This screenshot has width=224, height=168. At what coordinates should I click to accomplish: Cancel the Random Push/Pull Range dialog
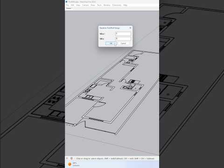click(x=123, y=43)
